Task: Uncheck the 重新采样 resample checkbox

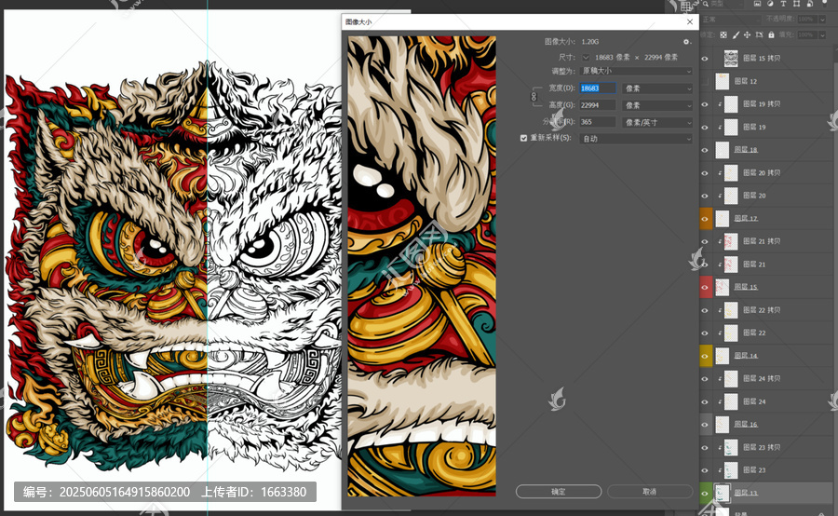Action: point(523,138)
